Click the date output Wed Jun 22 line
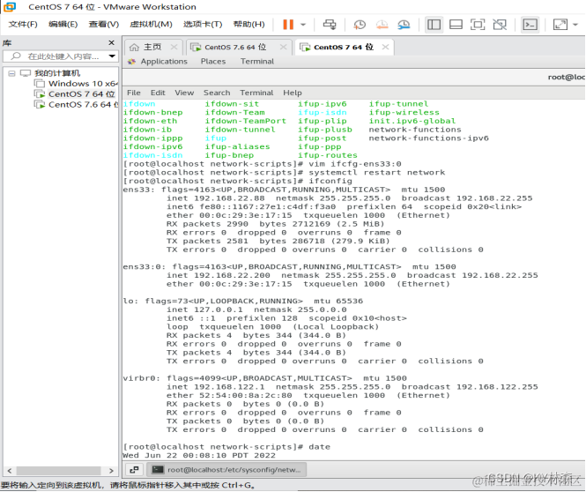The width and height of the screenshot is (586, 492). click(199, 455)
